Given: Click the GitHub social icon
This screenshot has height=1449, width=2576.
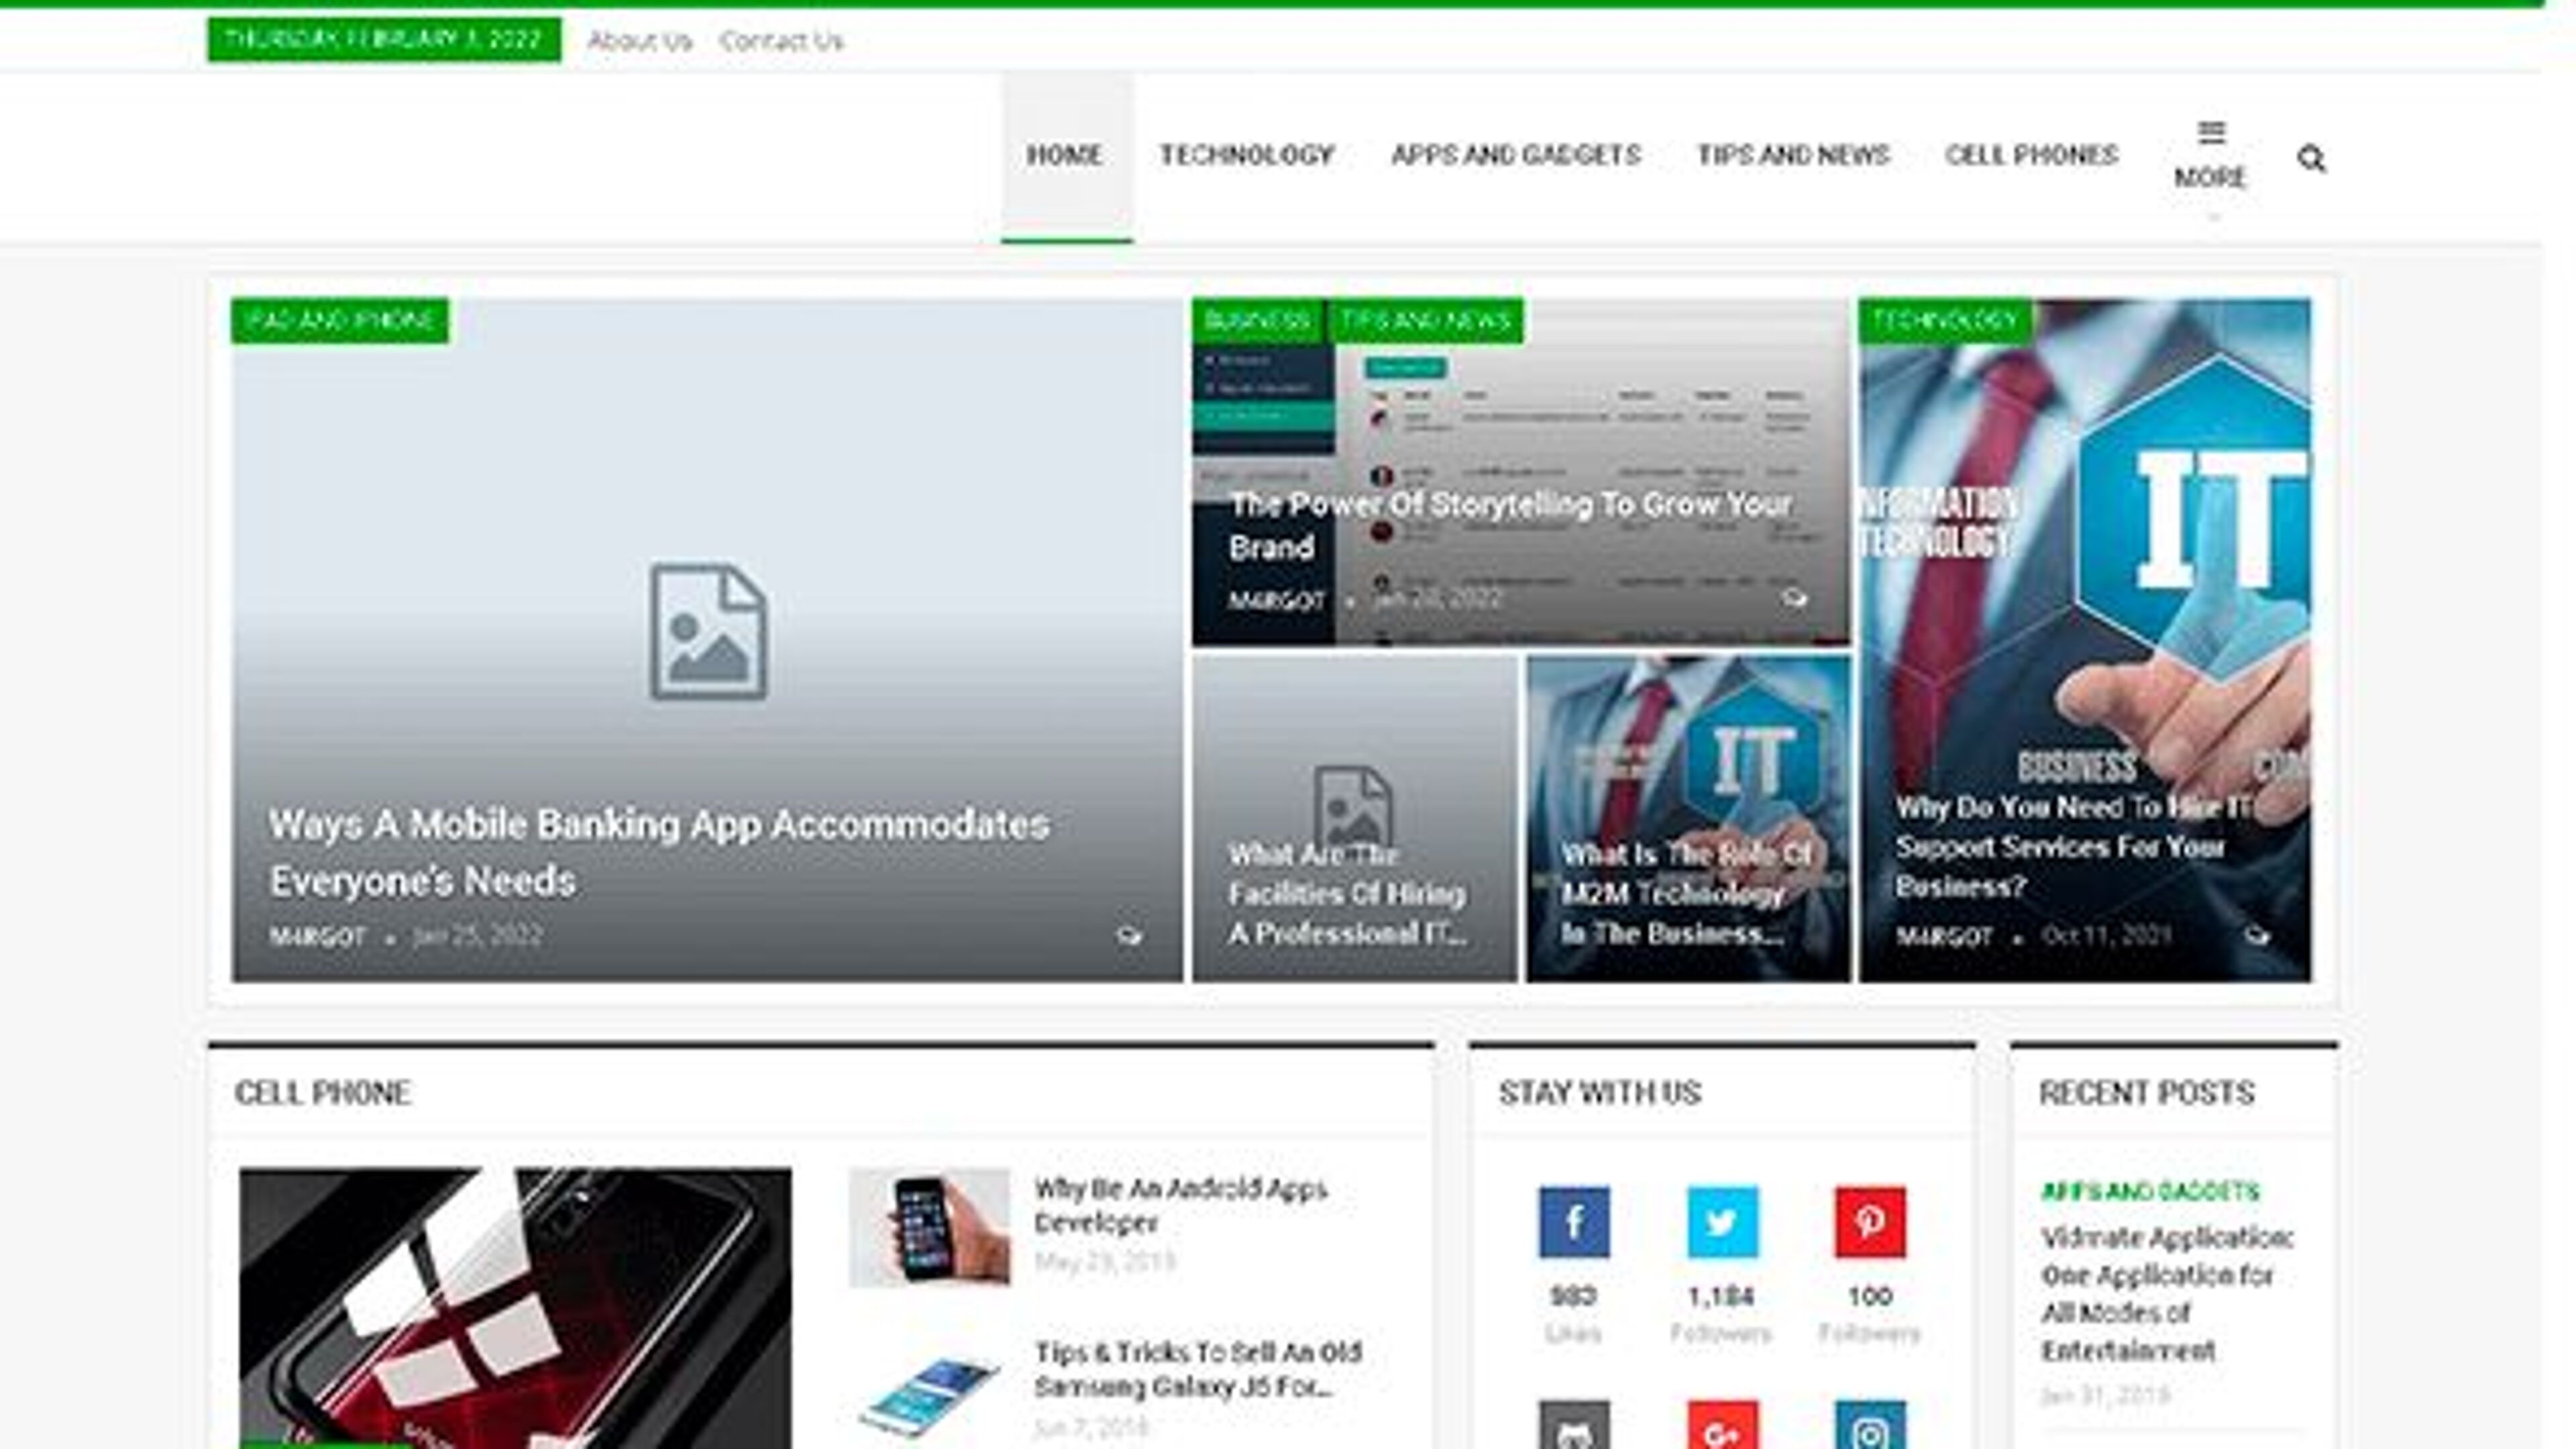Looking at the screenshot, I should pos(1574,1428).
